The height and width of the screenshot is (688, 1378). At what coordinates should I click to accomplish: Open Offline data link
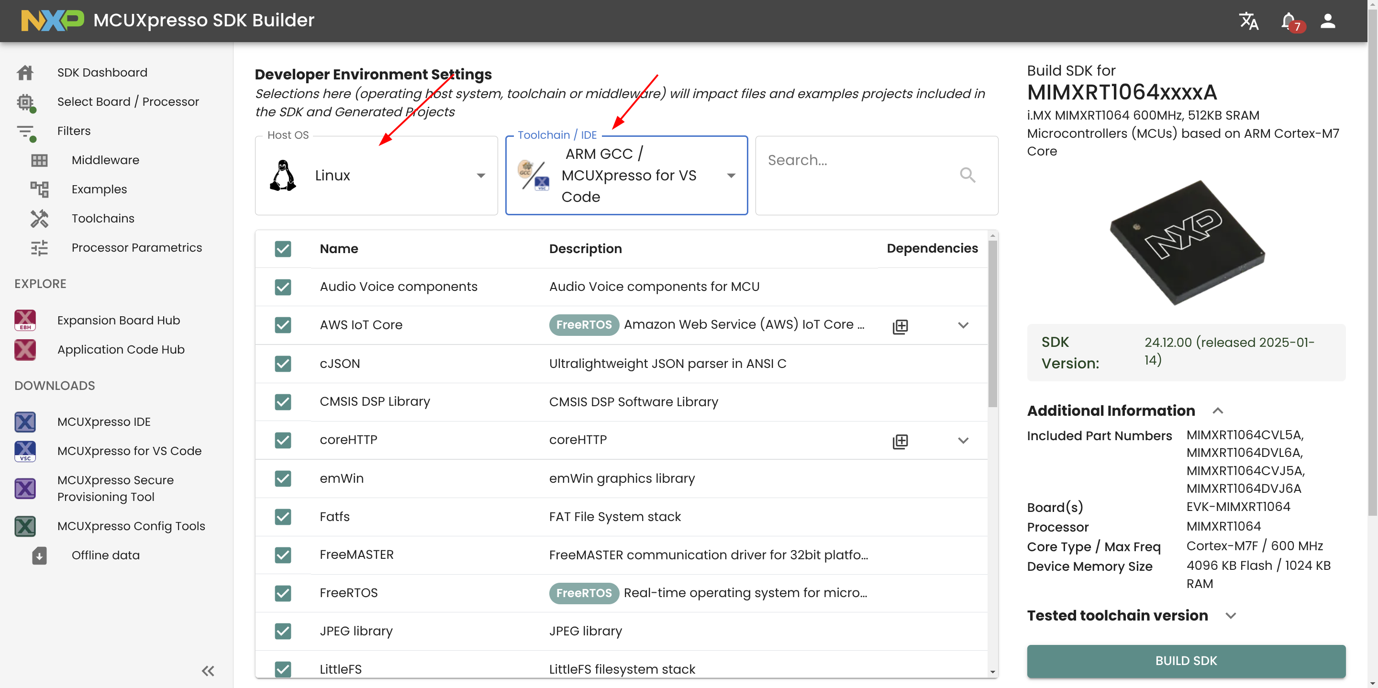105,555
